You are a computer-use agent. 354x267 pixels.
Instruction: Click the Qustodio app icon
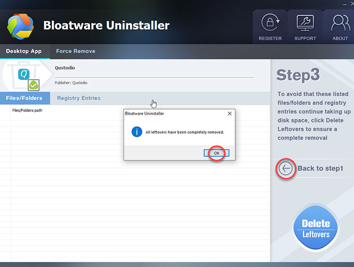coord(24,74)
